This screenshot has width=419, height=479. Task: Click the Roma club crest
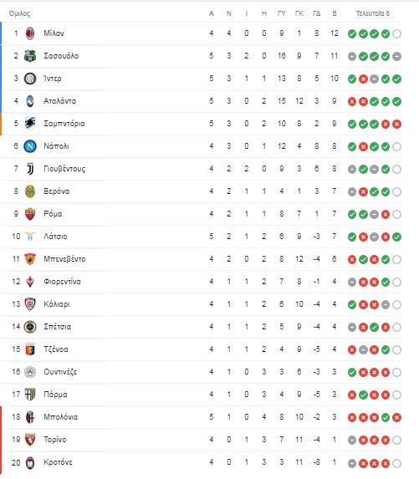coord(30,214)
